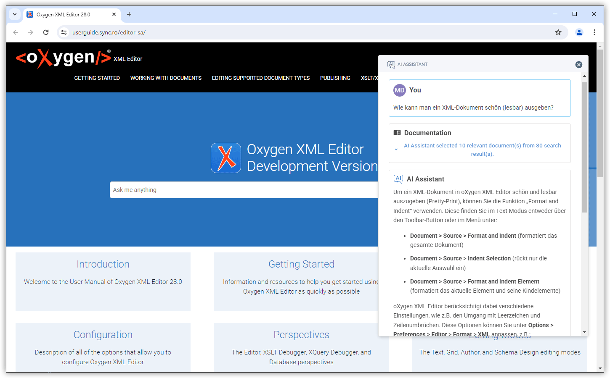Open the Publishing menu
Viewport: 610px width, 378px height.
pyautogui.click(x=335, y=78)
